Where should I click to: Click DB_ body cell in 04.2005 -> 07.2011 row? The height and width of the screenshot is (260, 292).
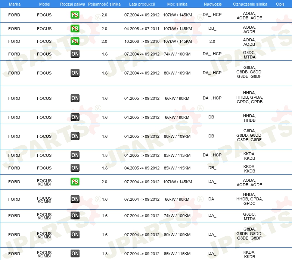pyautogui.click(x=212, y=29)
